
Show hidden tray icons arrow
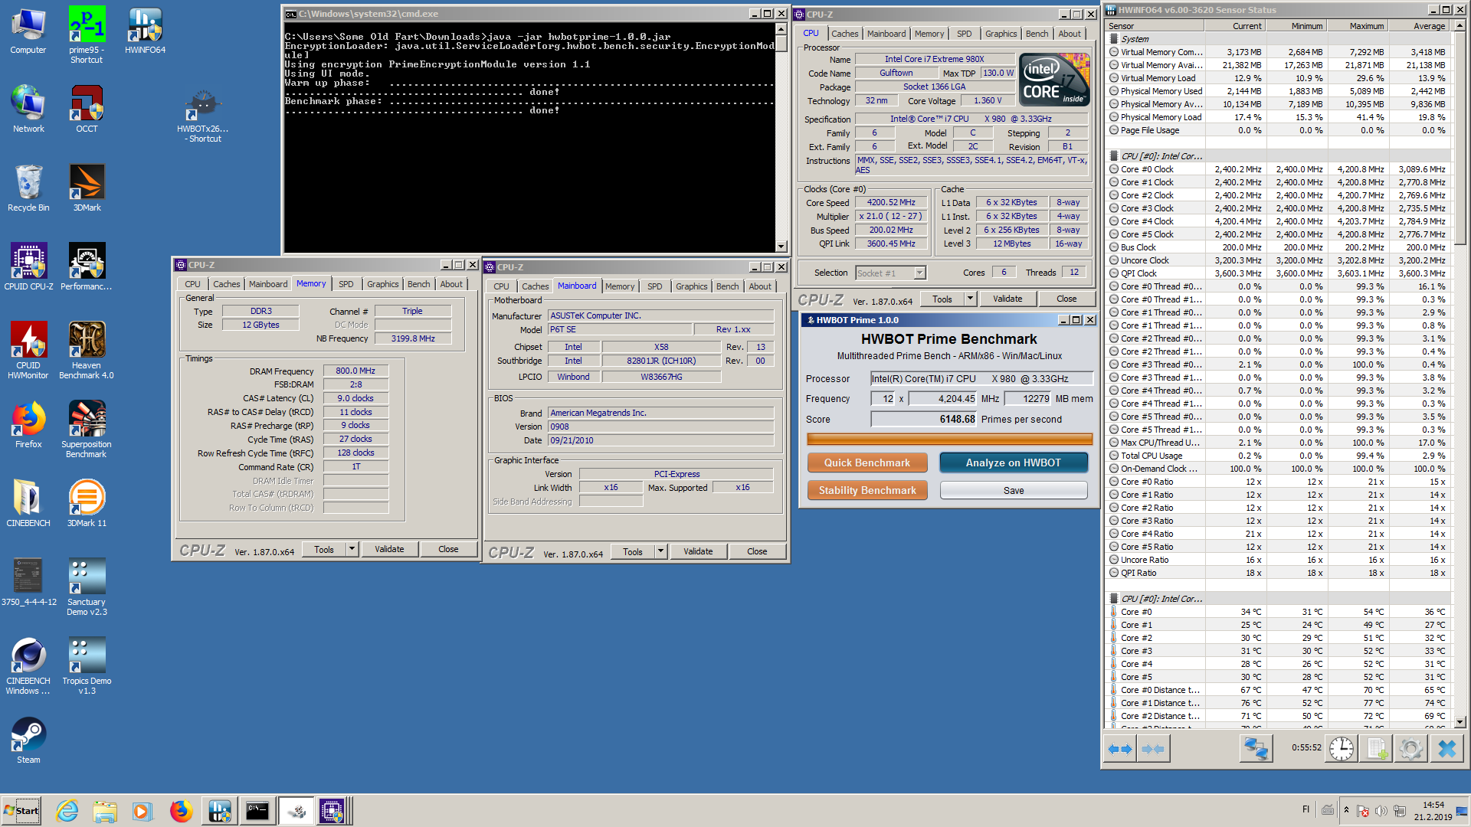[1346, 809]
